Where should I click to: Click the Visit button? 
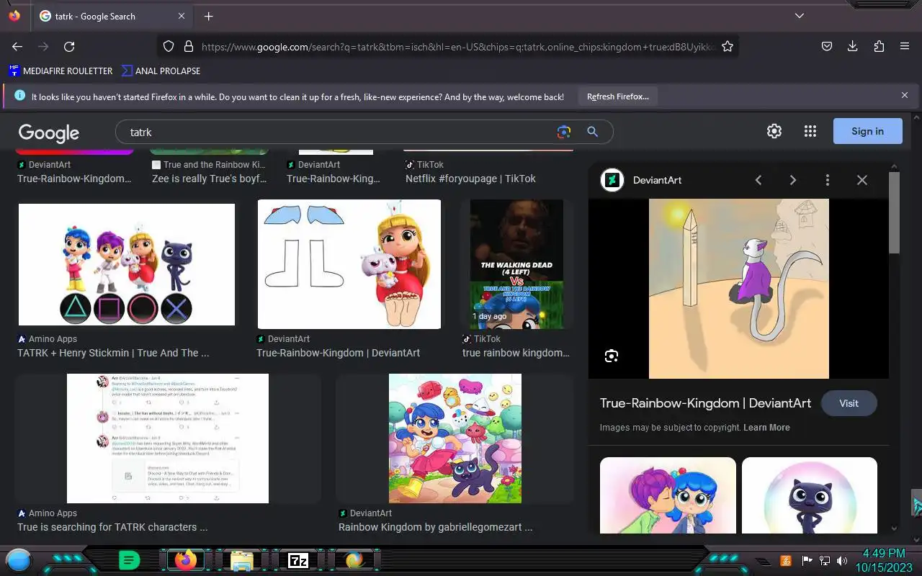pos(849,403)
